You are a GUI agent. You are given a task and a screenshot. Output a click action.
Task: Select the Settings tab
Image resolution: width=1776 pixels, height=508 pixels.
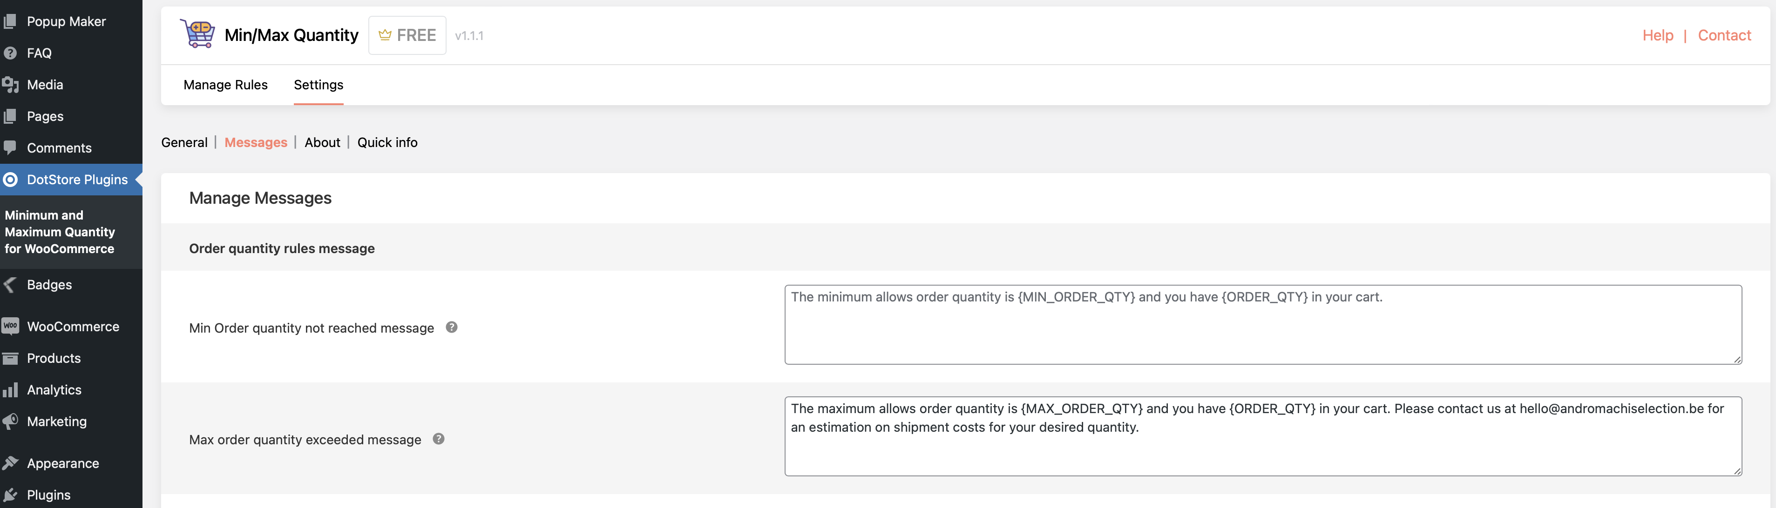[319, 85]
